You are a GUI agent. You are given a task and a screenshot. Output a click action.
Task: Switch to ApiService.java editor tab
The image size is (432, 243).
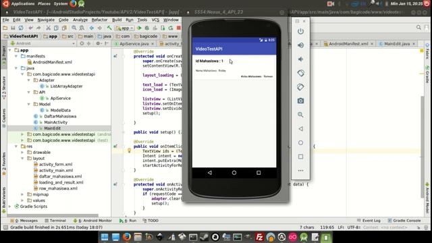pyautogui.click(x=134, y=44)
